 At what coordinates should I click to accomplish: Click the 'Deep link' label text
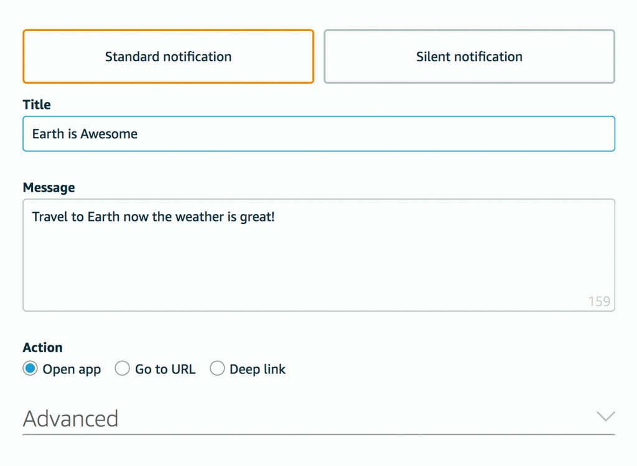258,370
